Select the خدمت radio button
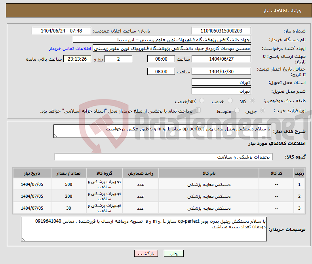 point(230,101)
